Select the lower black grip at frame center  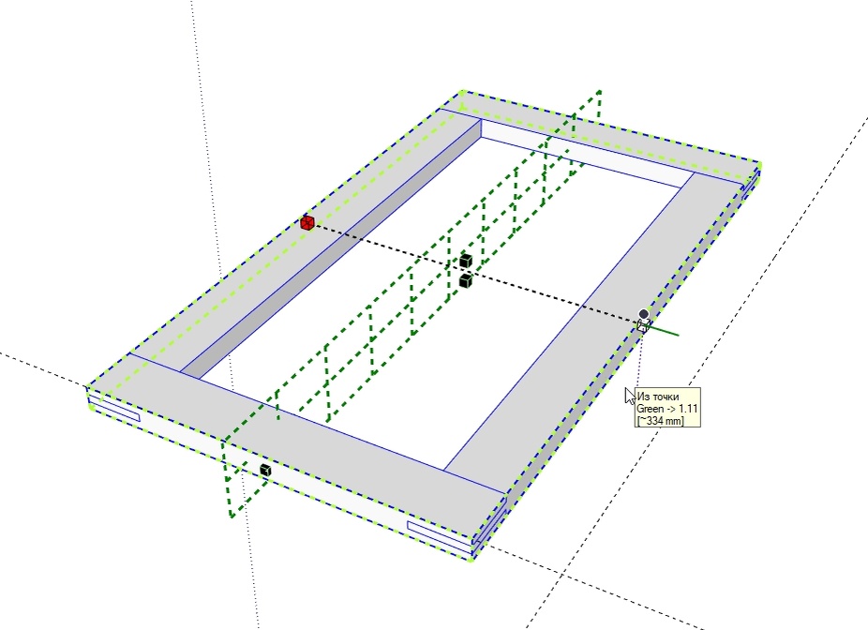tap(466, 280)
